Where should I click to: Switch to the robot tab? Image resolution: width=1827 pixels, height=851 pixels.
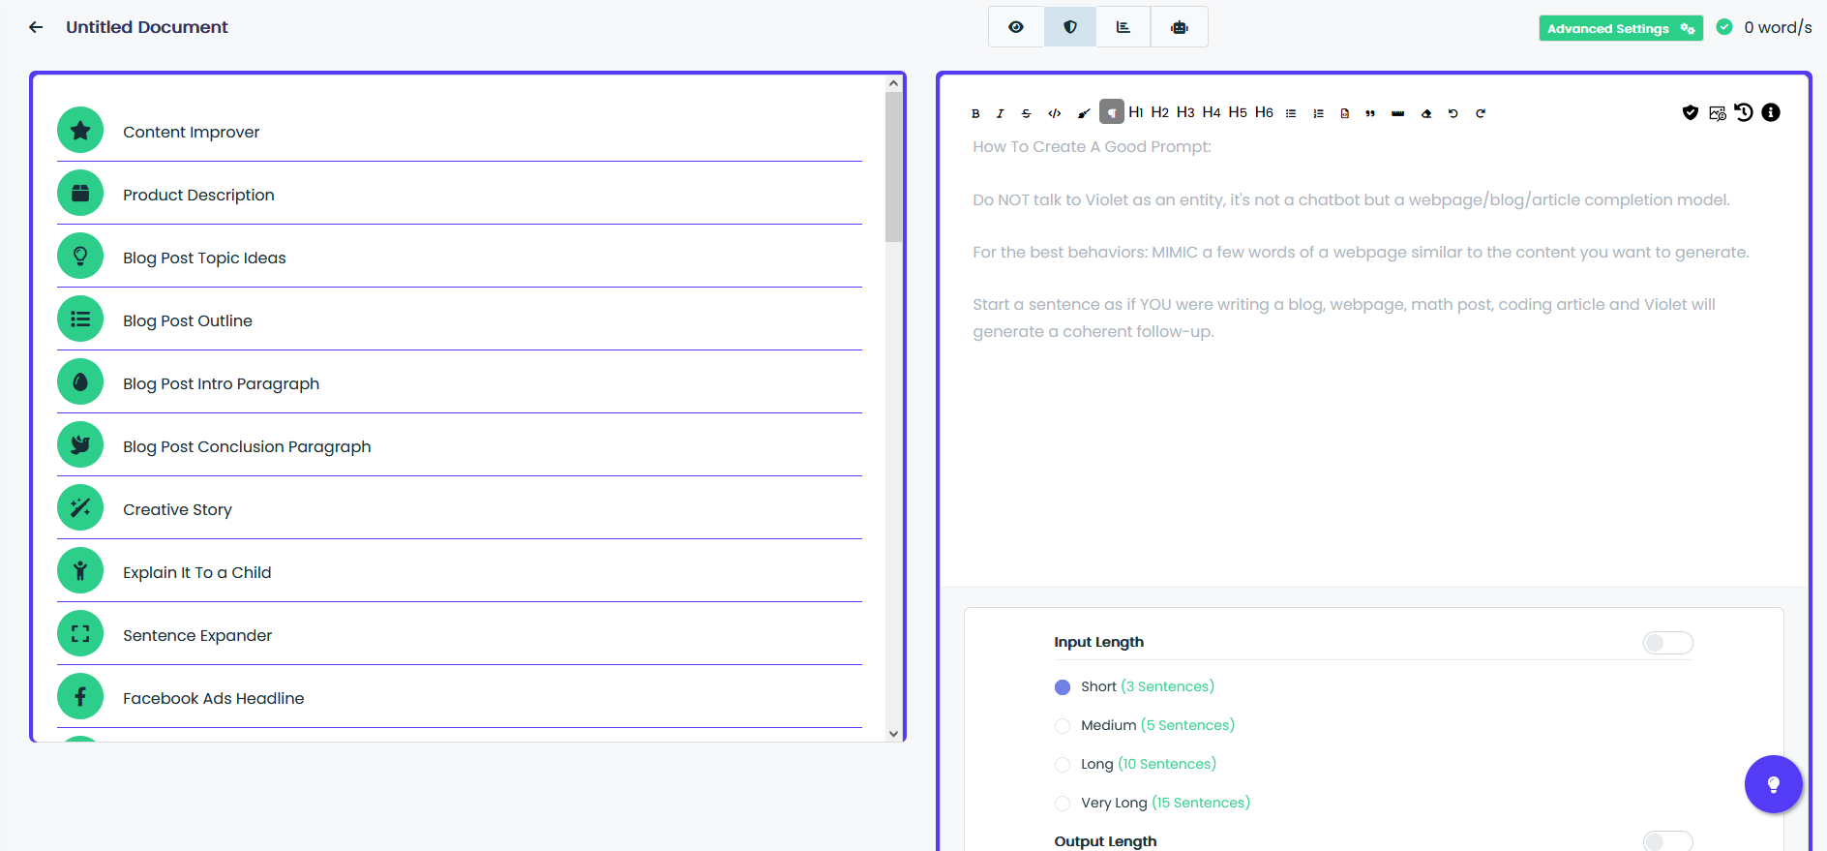[1179, 27]
